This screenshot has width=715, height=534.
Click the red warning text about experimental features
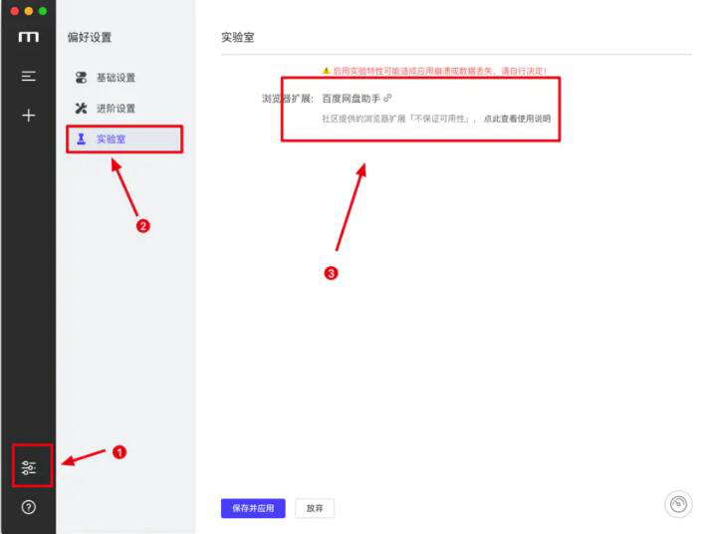coord(439,71)
